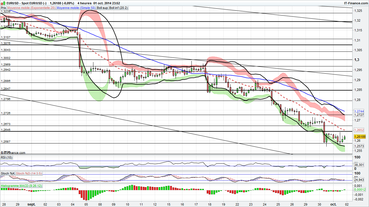Open the Boll inf (20 2) settings label
The image size is (369, 207).
(118, 8)
